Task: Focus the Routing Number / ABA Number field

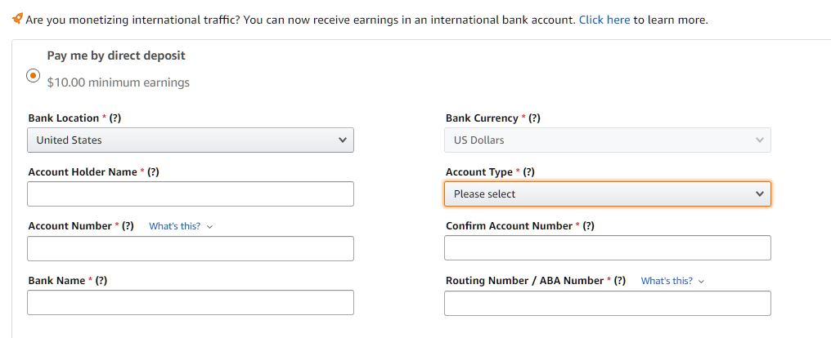Action: (x=607, y=303)
